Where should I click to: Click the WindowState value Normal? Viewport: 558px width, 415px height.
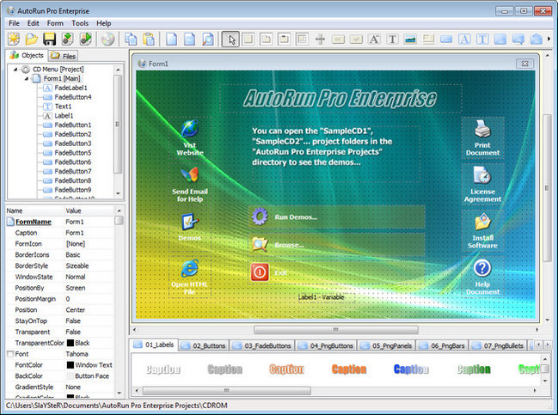[76, 277]
